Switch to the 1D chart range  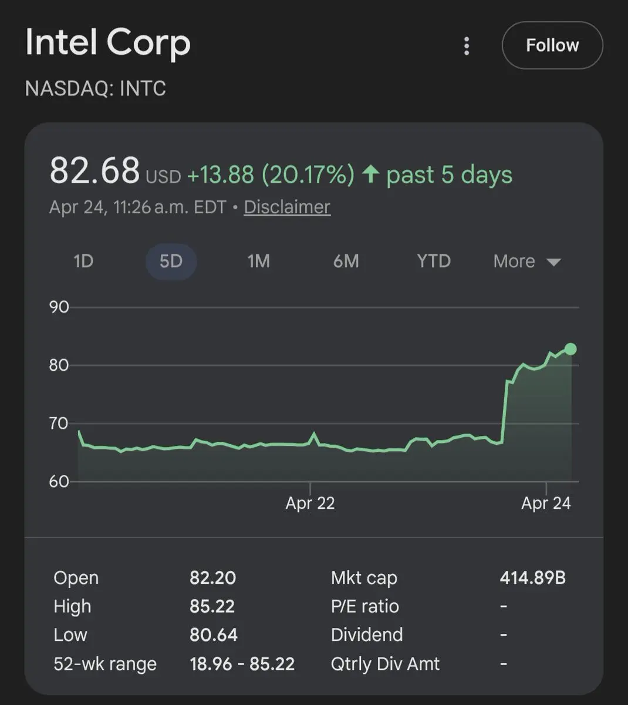click(x=83, y=261)
